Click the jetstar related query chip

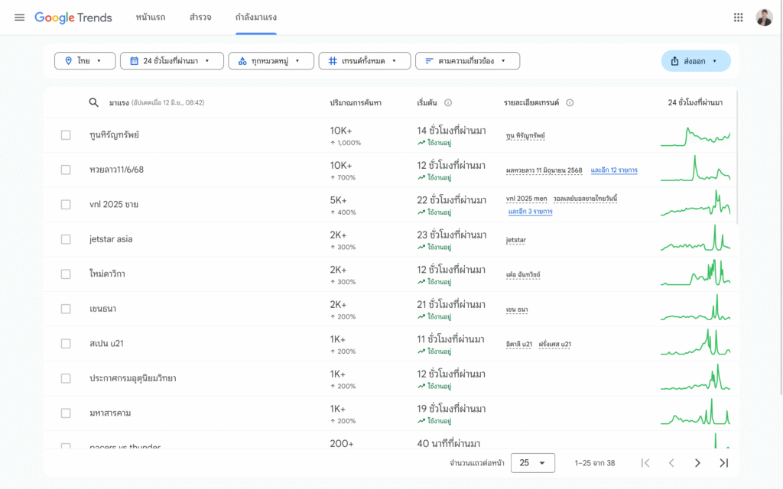[516, 240]
